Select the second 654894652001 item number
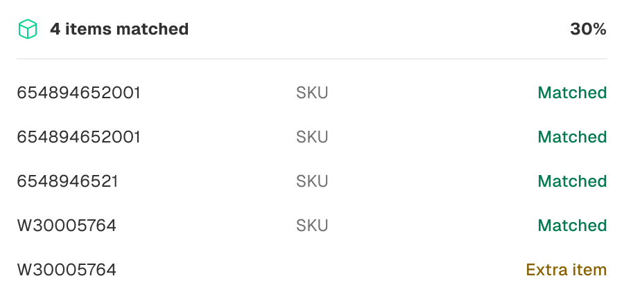 (78, 137)
